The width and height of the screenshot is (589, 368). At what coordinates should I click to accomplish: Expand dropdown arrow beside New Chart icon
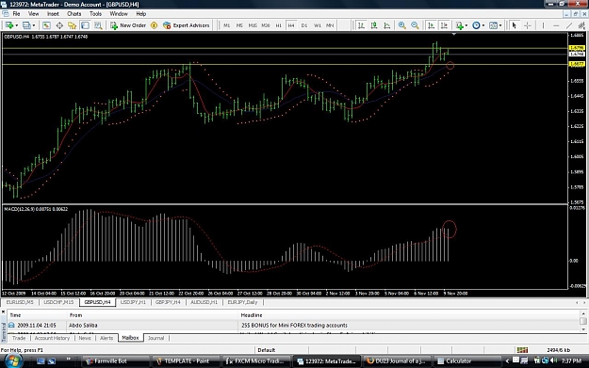[x=17, y=25]
